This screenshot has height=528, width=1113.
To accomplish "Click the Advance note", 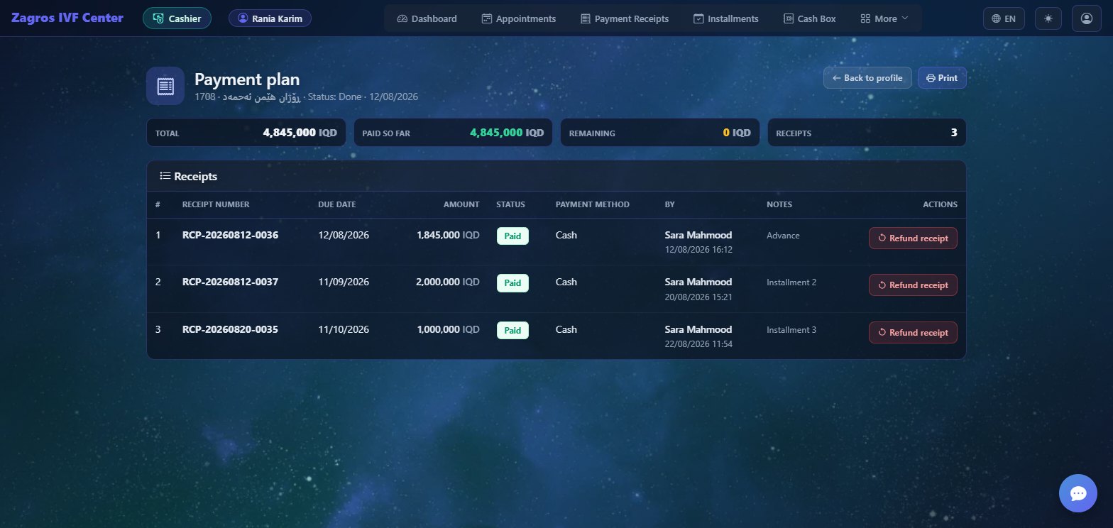I will 783,235.
